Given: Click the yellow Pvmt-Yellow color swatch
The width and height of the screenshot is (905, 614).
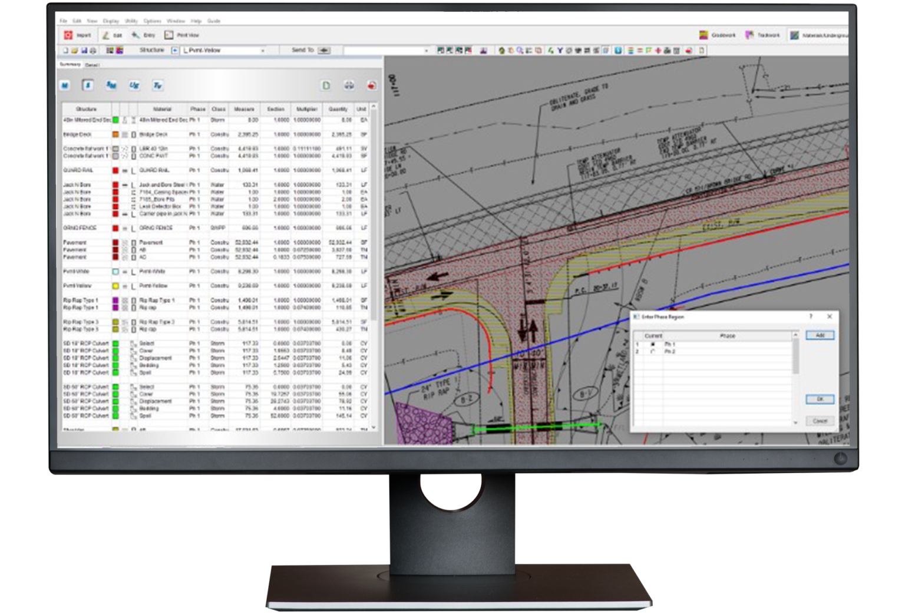Looking at the screenshot, I should click(115, 285).
